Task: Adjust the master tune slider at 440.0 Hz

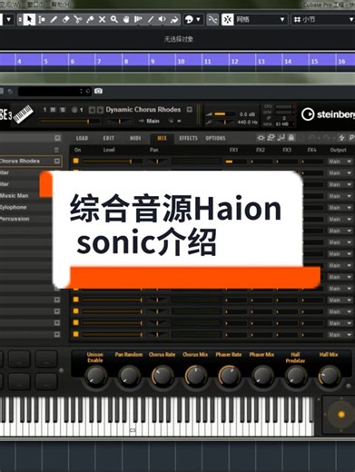Action: coord(224,123)
